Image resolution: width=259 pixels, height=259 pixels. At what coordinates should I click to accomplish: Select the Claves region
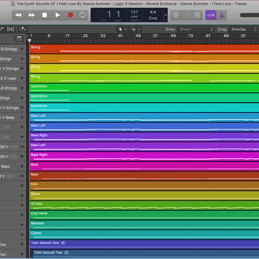[x=144, y=234]
